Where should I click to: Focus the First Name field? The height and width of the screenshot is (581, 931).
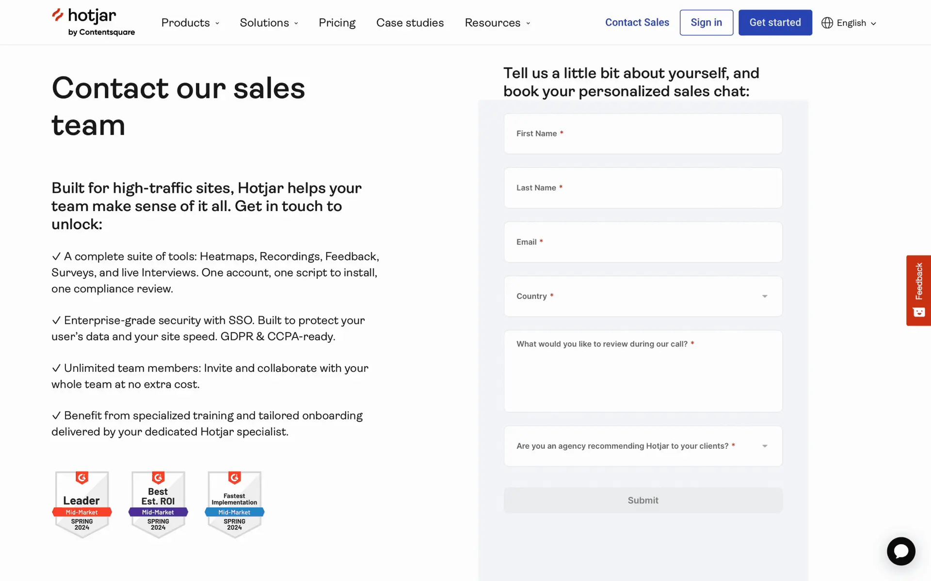[x=643, y=134]
